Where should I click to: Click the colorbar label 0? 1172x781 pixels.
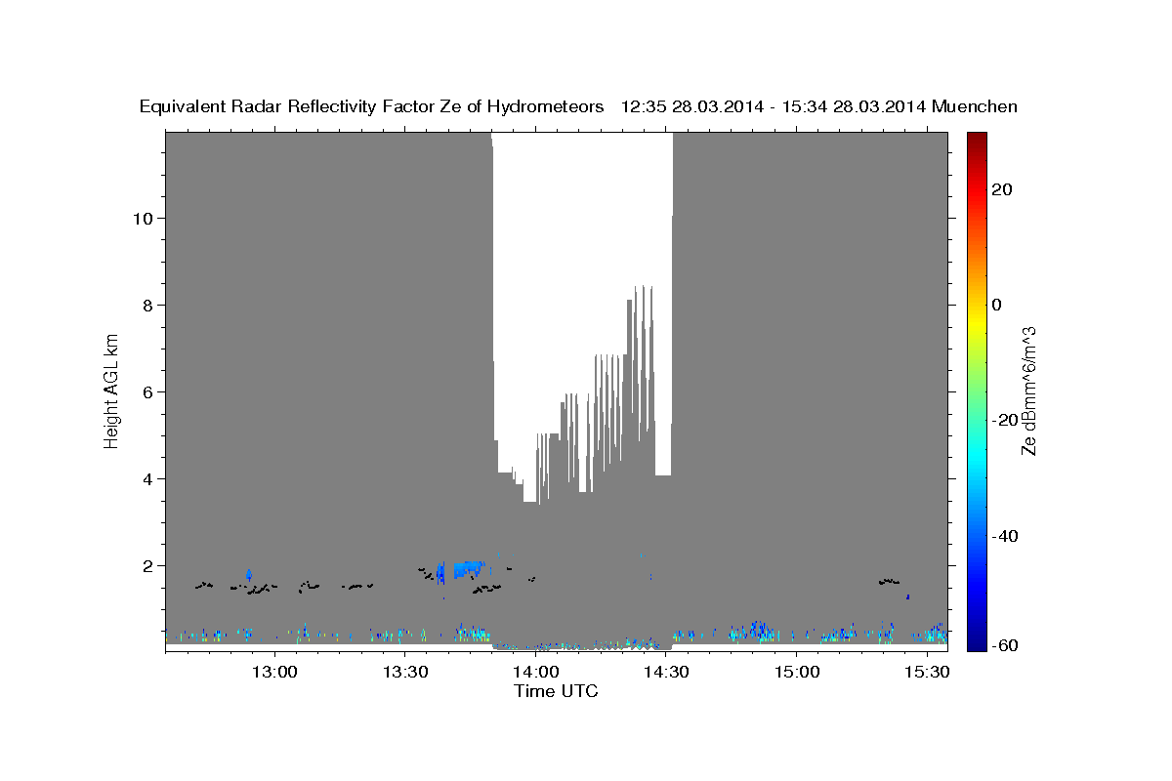[x=996, y=305]
